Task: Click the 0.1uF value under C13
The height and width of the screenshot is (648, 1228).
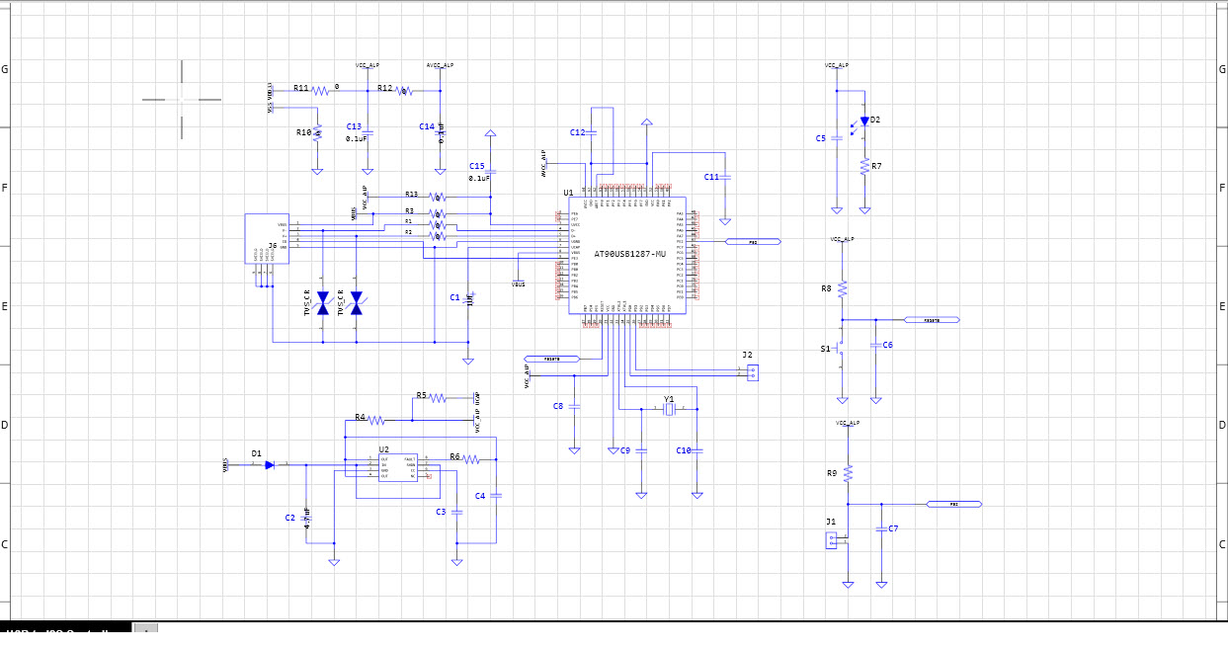Action: pos(357,139)
